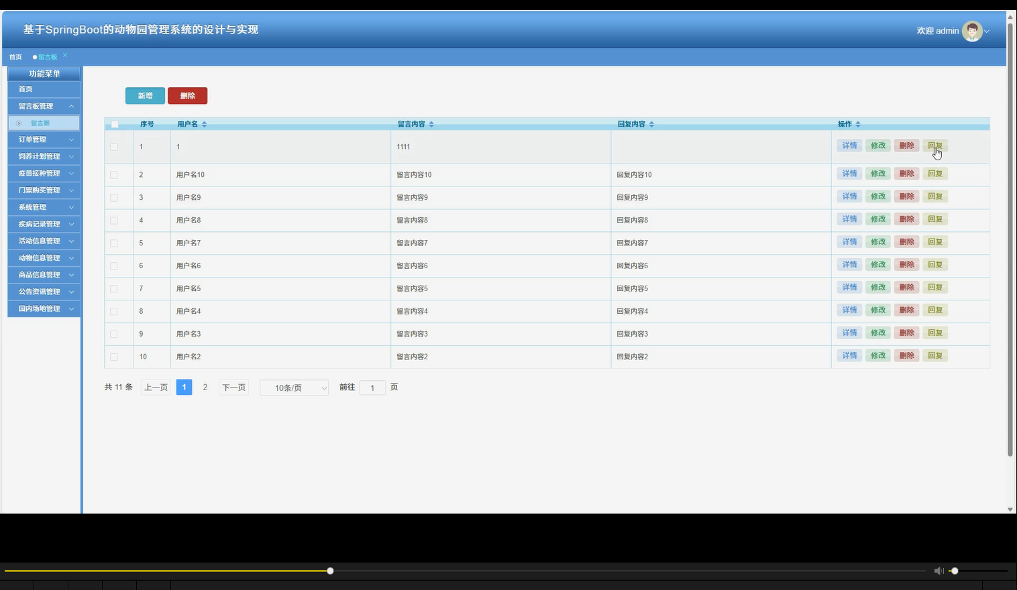Click 修改 for 用户名5 row

click(x=878, y=288)
